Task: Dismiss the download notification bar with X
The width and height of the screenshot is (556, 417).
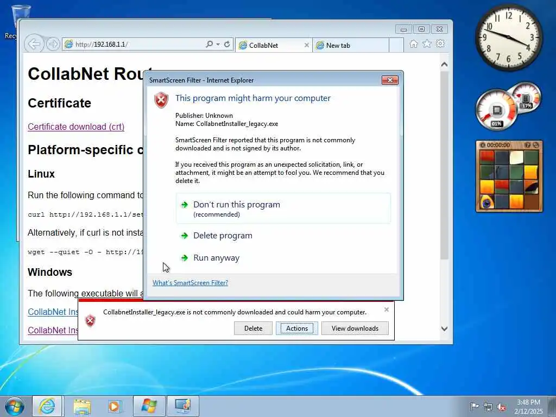Action: pos(387,309)
